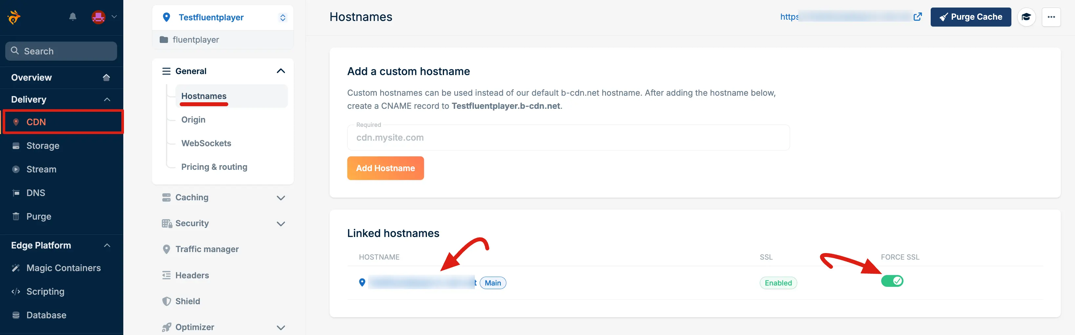The width and height of the screenshot is (1075, 335).
Task: Collapse the Edge Platform section chevron
Action: pyautogui.click(x=107, y=245)
